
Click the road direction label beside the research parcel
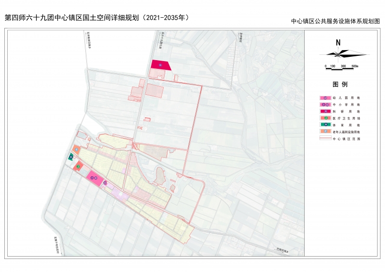click(161, 40)
